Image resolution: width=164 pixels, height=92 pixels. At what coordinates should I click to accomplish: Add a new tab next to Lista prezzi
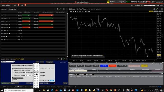pos(18,9)
